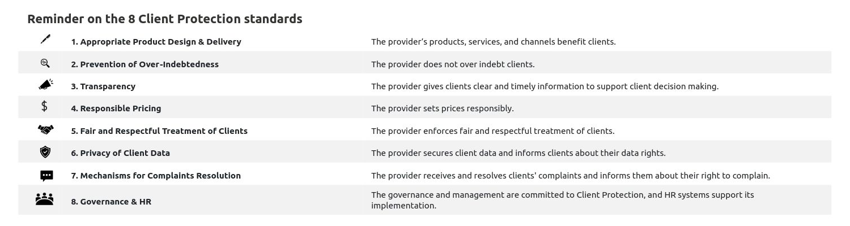This screenshot has height=226, width=850.
Task: Click the speech bubble Complaints icon
Action: pos(46,176)
